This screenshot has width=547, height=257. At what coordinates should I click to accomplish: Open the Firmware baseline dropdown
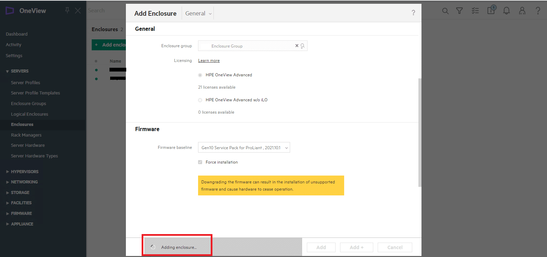(244, 147)
